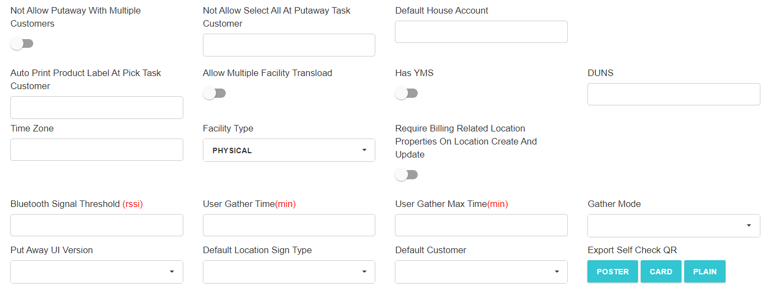
Task: Click the POSTER export button
Action: click(612, 272)
